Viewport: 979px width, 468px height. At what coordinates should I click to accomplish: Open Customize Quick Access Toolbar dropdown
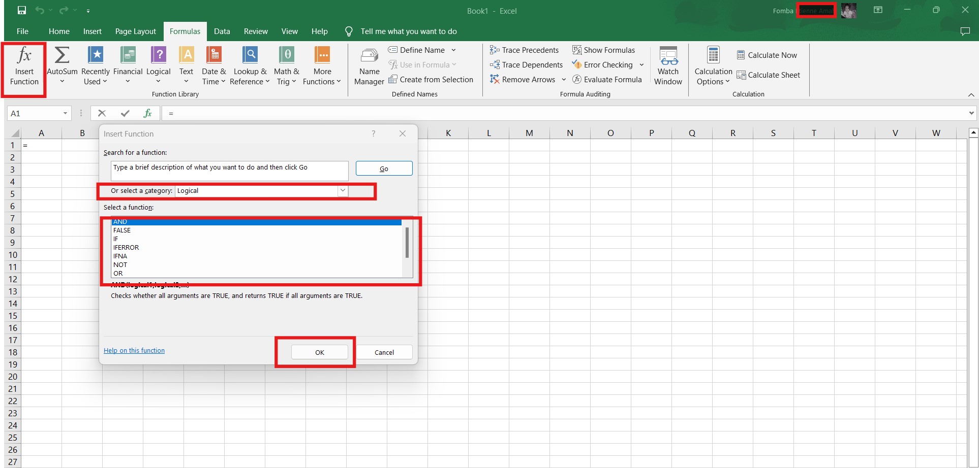pyautogui.click(x=88, y=10)
